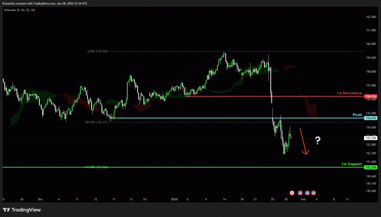Screen dimensions: 381x217
Task: Click the green 151.228 support price tag
Action: pyautogui.click(x=371, y=167)
